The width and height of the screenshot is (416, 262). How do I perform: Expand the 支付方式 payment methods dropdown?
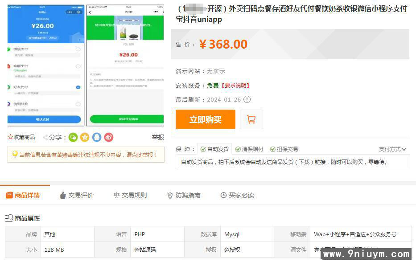pos(392,149)
